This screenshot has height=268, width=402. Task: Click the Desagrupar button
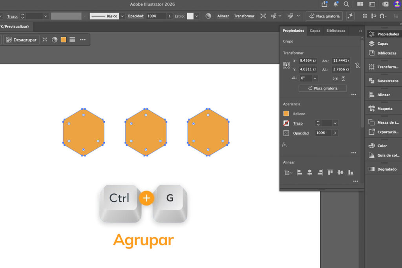click(x=21, y=40)
